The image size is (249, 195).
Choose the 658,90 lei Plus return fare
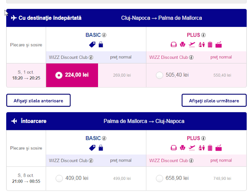tap(159, 178)
